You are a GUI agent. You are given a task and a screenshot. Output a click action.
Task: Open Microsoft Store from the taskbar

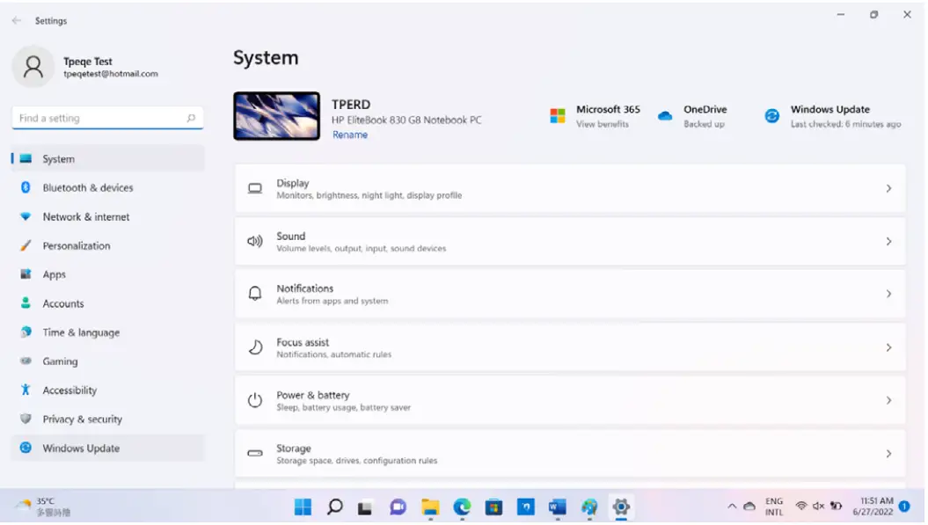(x=493, y=507)
